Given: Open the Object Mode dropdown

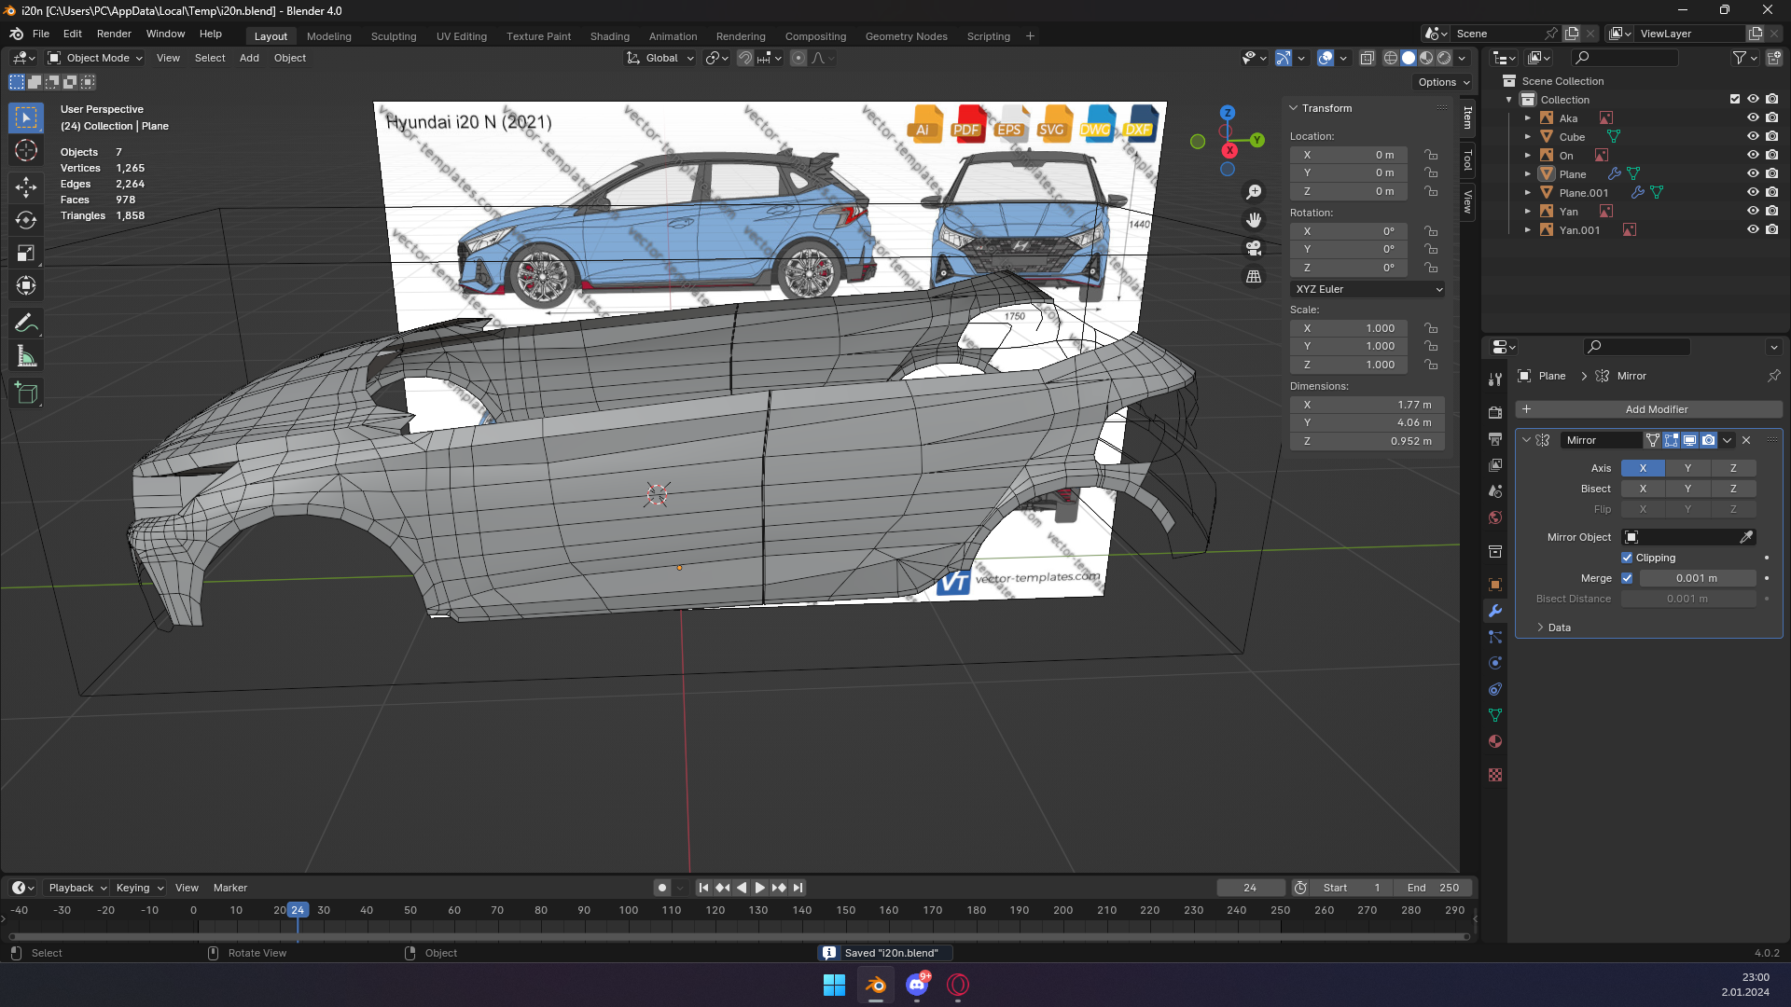Looking at the screenshot, I should tap(96, 58).
